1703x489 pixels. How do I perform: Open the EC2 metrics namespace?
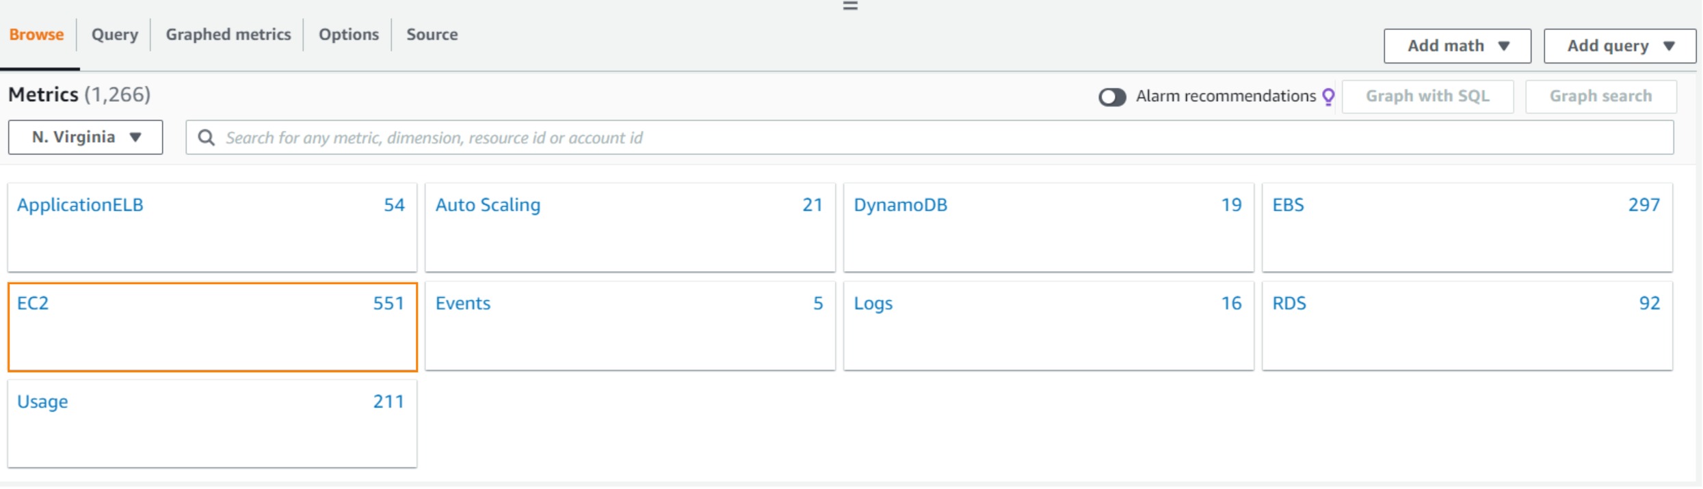coord(33,303)
